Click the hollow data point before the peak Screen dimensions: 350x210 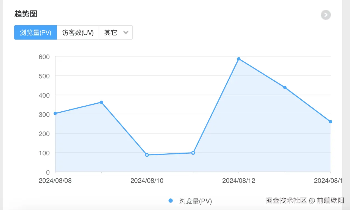coord(193,152)
